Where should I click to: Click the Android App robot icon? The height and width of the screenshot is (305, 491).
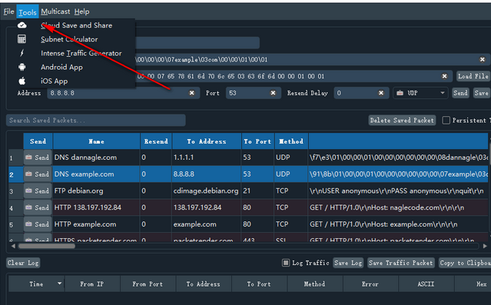[x=22, y=67]
